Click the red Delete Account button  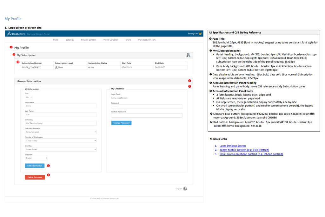click(35, 177)
